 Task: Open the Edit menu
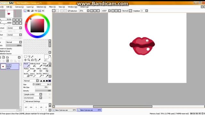9,7
